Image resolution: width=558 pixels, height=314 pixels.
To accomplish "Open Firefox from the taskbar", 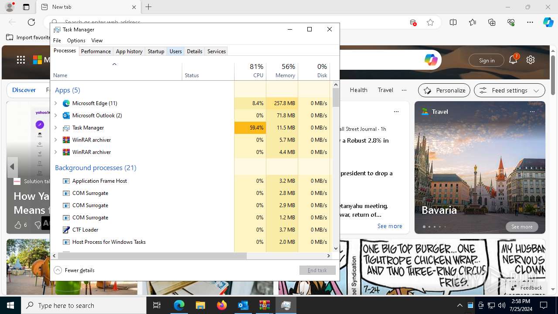I will pos(222,305).
